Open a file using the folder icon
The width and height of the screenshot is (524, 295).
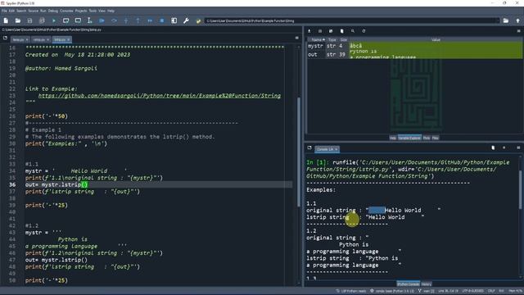[18, 20]
